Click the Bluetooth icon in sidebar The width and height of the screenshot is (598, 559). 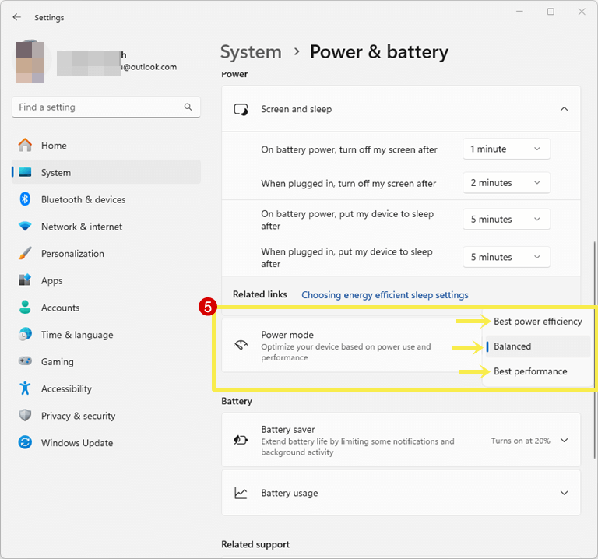[25, 199]
